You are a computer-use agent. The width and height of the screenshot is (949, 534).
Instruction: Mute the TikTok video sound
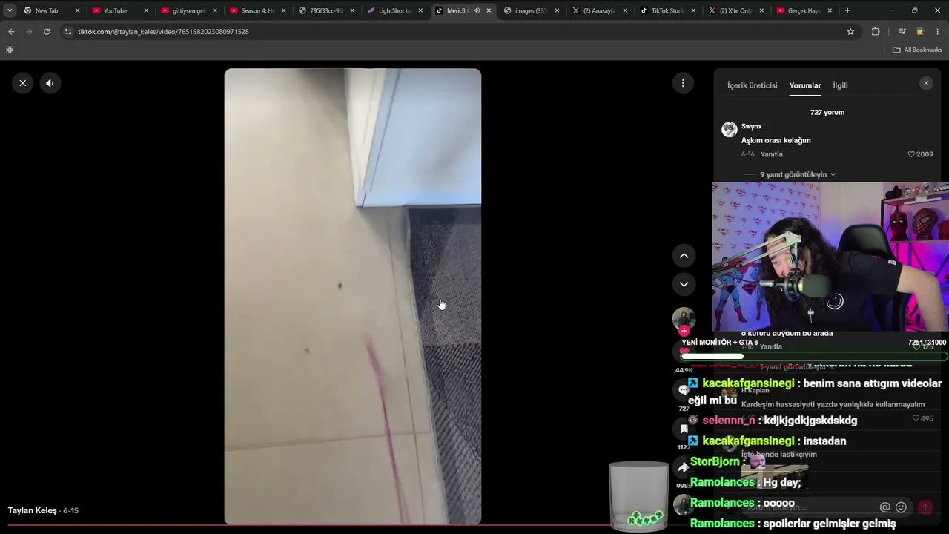point(50,83)
